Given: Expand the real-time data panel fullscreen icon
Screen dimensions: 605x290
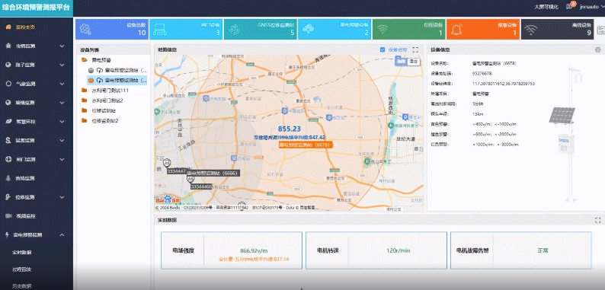Looking at the screenshot, I should pos(597,220).
